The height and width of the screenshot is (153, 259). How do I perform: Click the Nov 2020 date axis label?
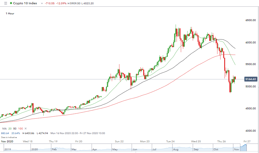tap(7, 141)
